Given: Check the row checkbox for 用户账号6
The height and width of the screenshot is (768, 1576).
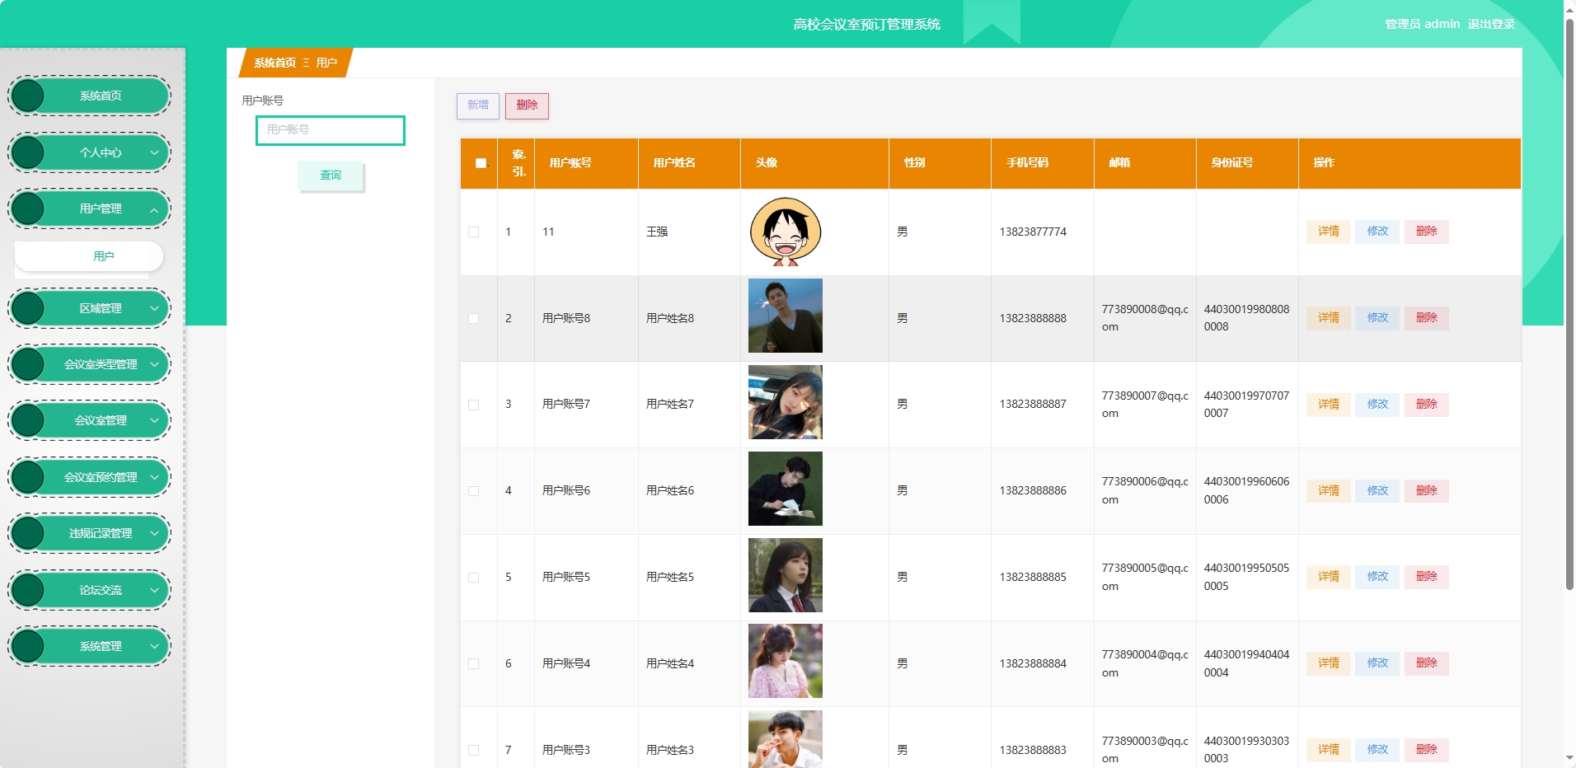Looking at the screenshot, I should pos(473,491).
